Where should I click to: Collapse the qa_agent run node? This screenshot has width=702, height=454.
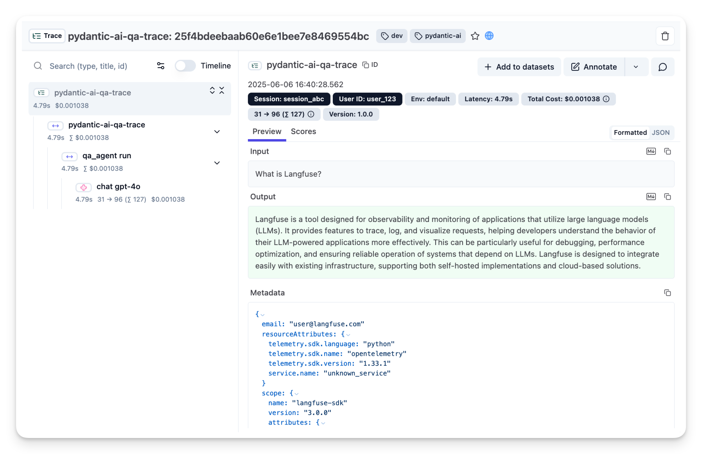[217, 163]
